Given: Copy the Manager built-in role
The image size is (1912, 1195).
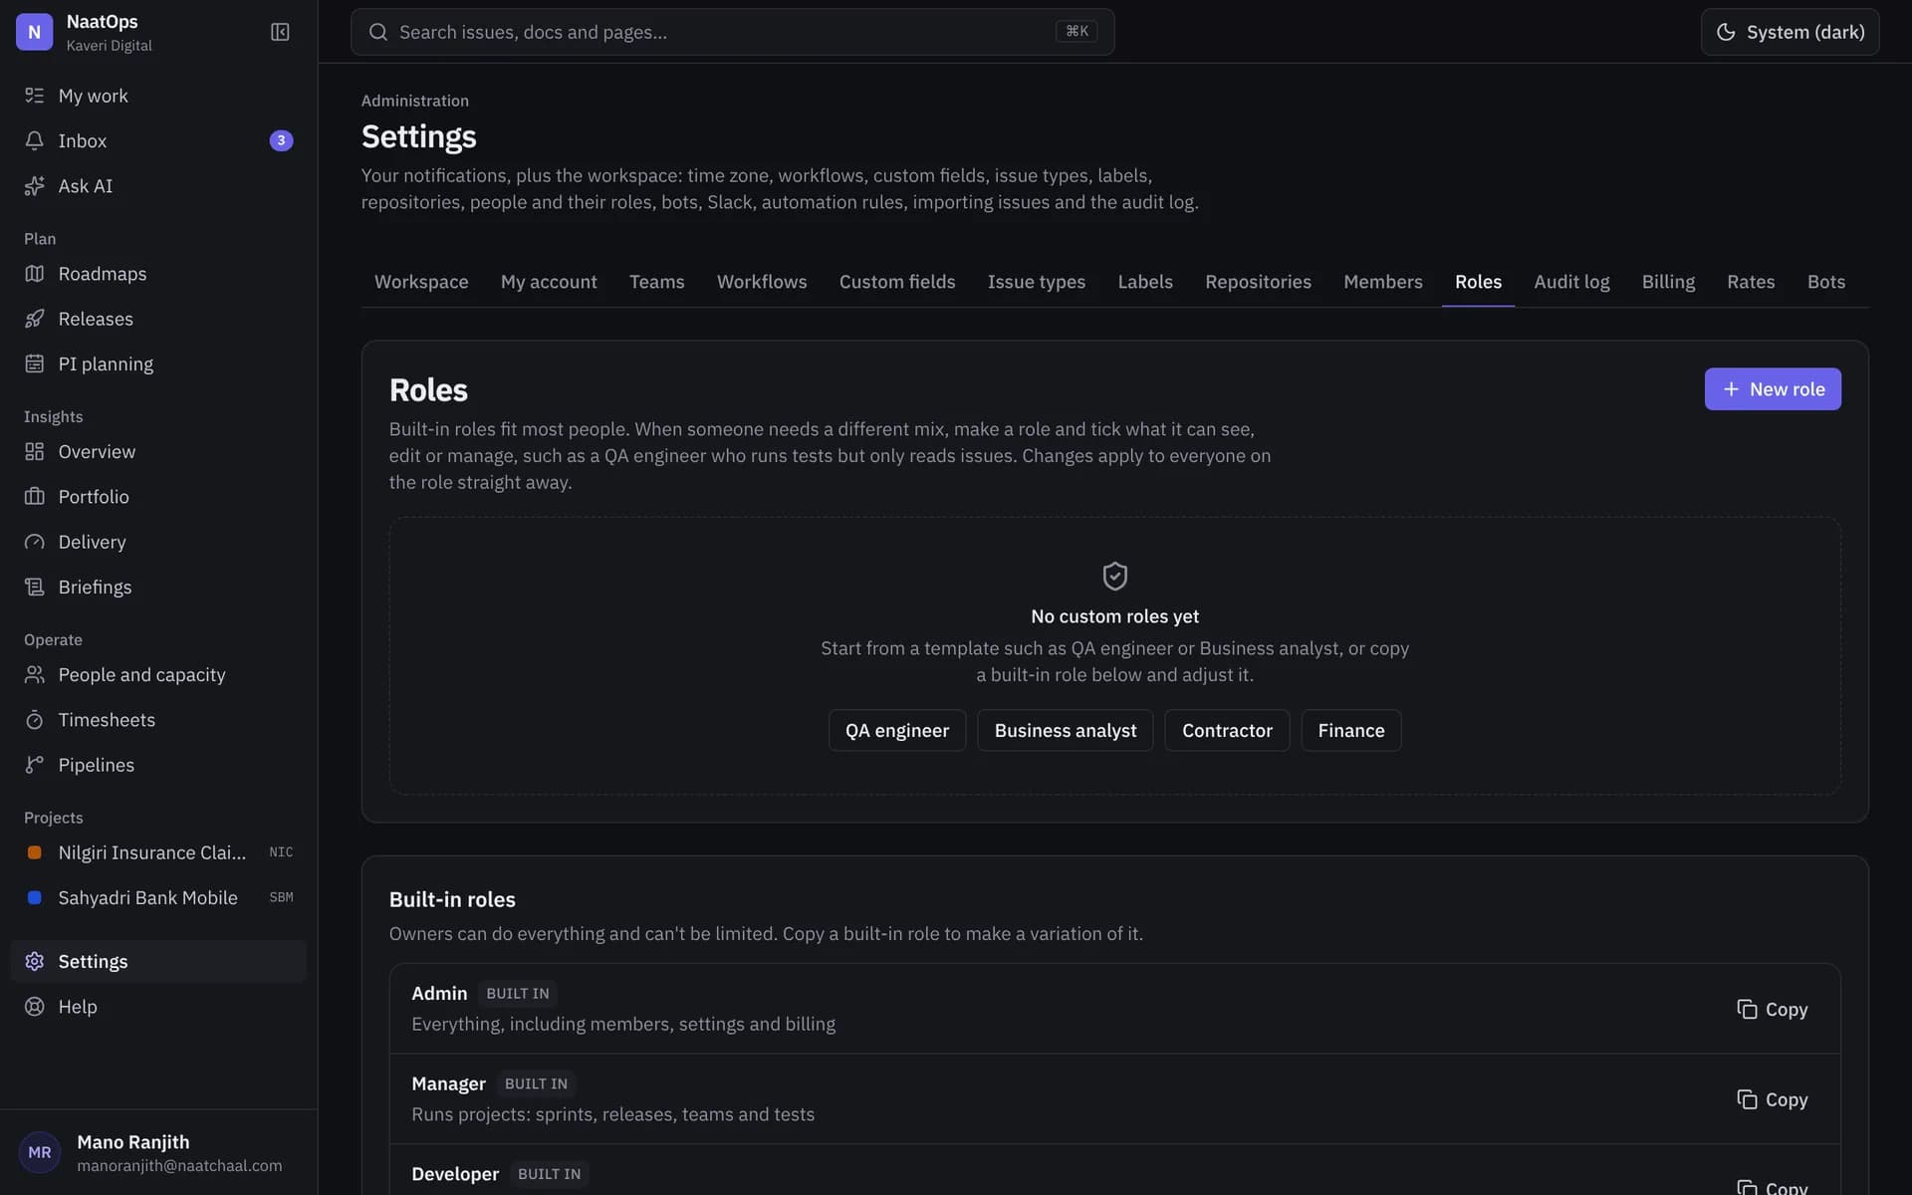Looking at the screenshot, I should (1772, 1099).
